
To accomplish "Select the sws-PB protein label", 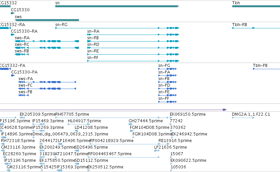I will point(25,92).
